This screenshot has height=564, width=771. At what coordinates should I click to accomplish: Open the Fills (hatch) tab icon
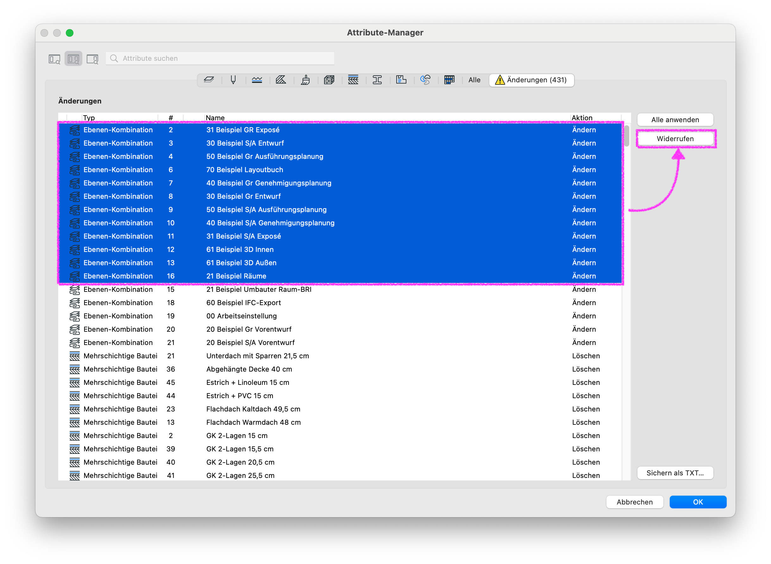(x=281, y=80)
